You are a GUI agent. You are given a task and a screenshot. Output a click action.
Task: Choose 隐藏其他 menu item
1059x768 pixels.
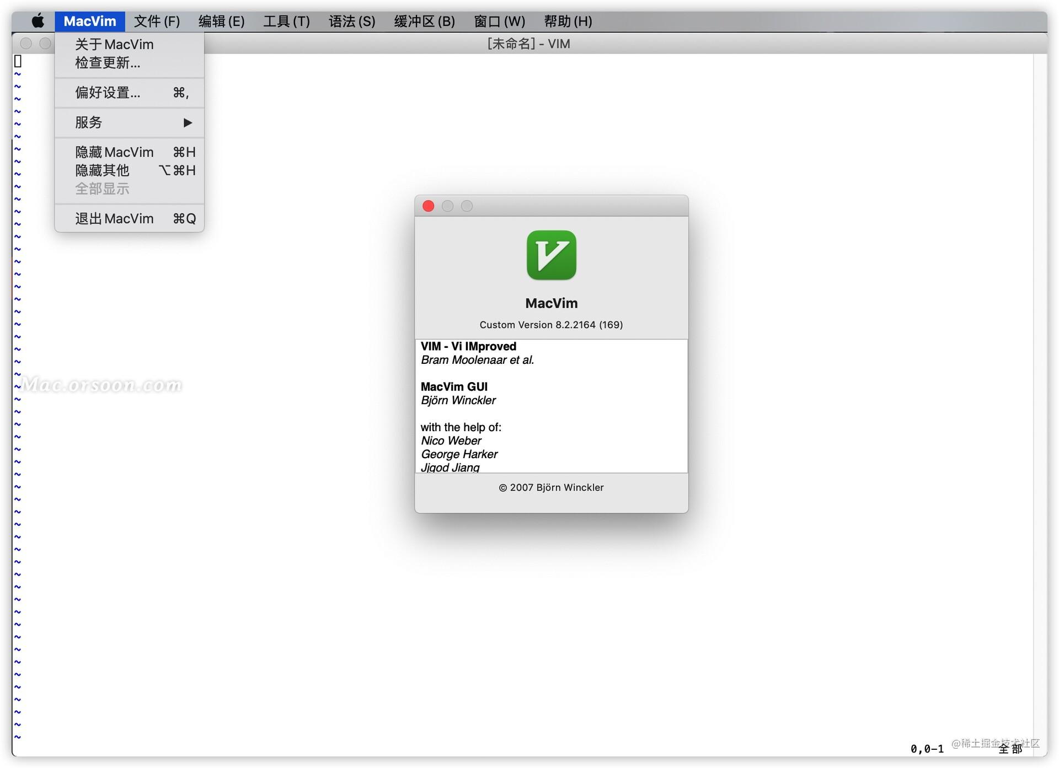(x=130, y=170)
